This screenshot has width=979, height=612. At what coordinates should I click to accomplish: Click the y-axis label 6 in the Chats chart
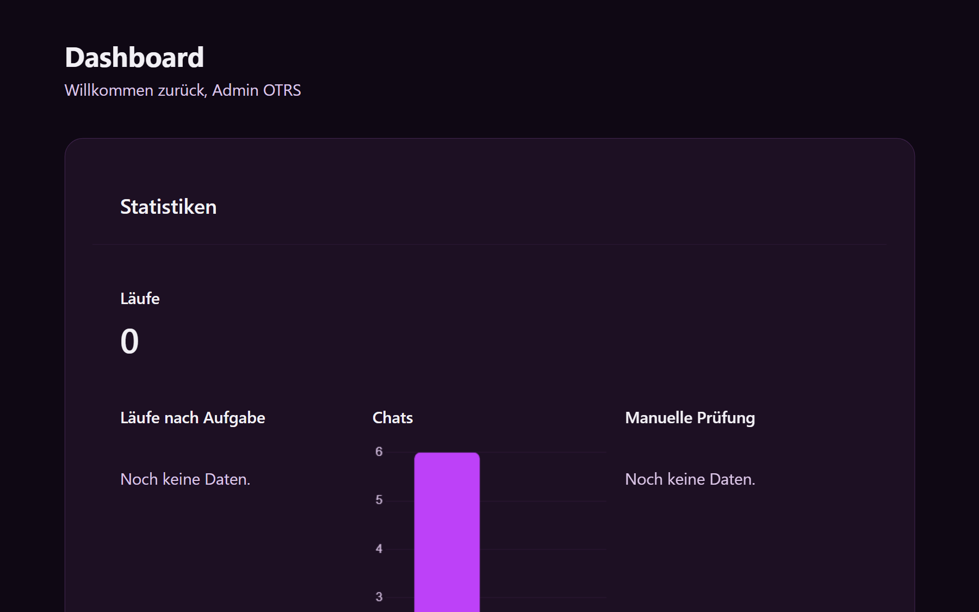click(x=379, y=452)
